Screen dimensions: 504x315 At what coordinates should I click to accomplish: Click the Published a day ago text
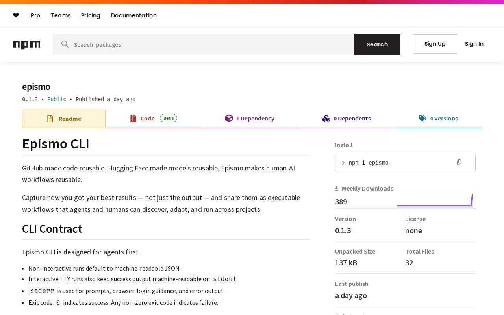[106, 99]
